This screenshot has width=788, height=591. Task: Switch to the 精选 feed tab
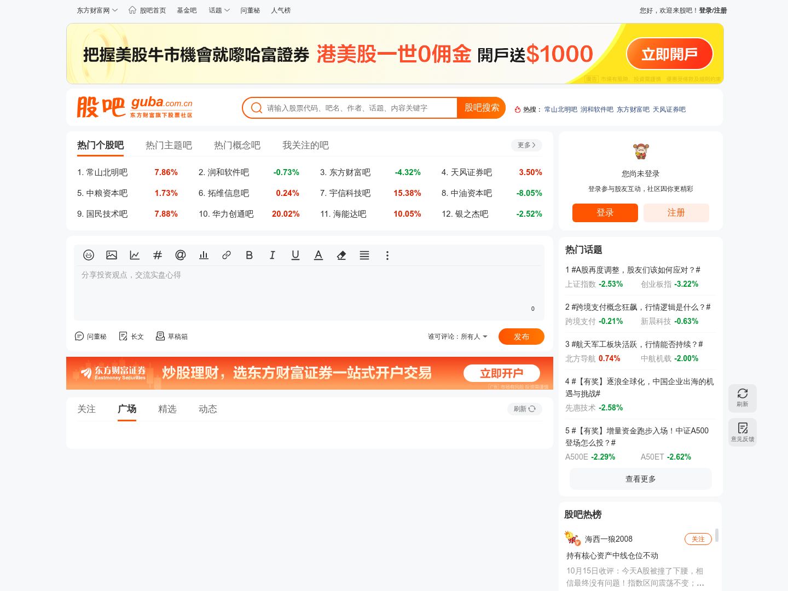(167, 409)
